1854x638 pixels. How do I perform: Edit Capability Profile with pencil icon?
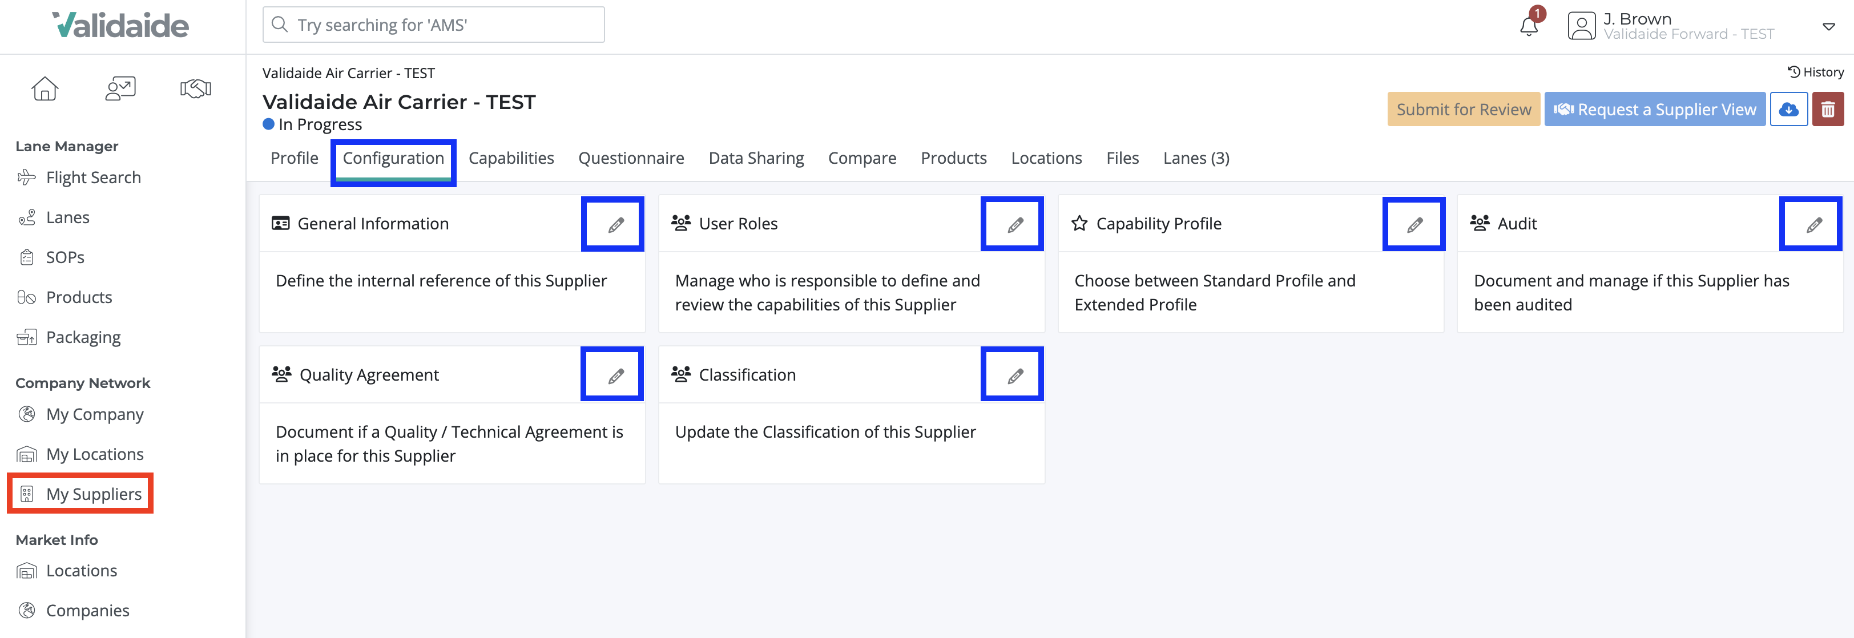click(1415, 225)
